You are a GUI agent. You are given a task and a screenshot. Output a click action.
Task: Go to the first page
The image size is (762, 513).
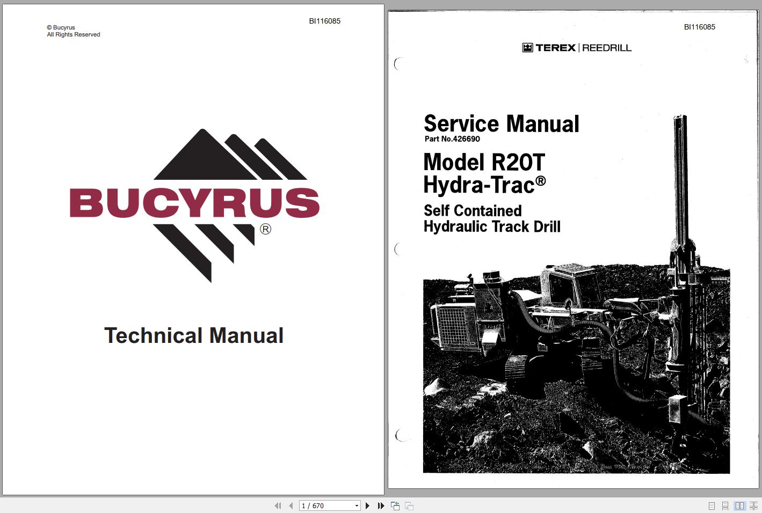coord(278,505)
